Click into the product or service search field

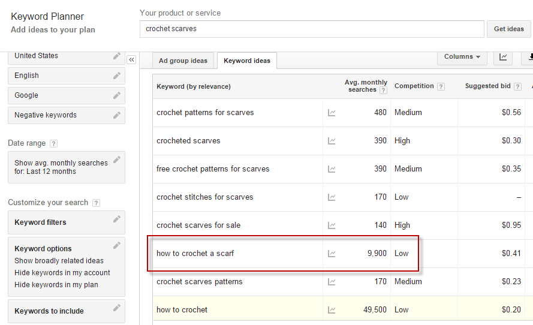point(312,29)
